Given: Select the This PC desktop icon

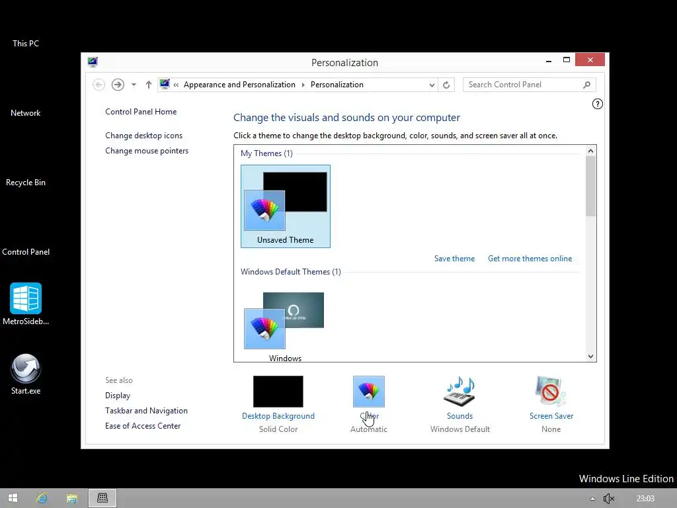Looking at the screenshot, I should point(26,43).
